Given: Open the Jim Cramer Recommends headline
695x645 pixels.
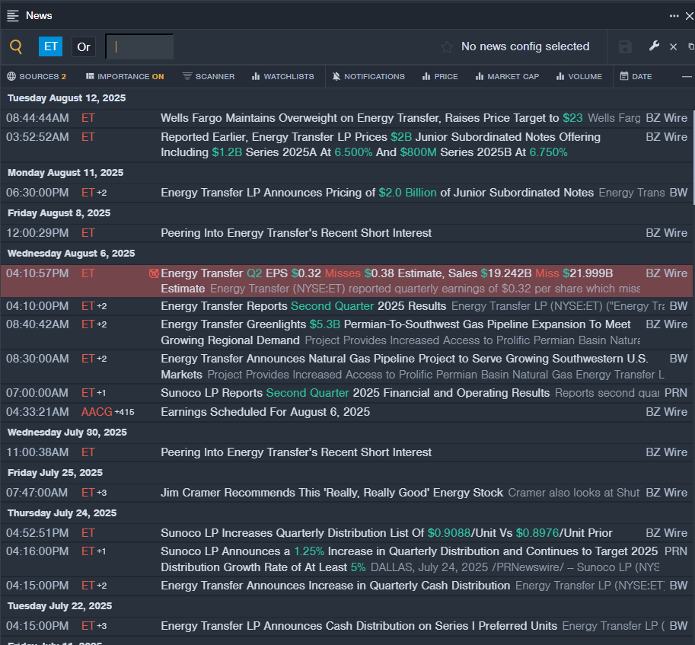Looking at the screenshot, I should pos(332,493).
